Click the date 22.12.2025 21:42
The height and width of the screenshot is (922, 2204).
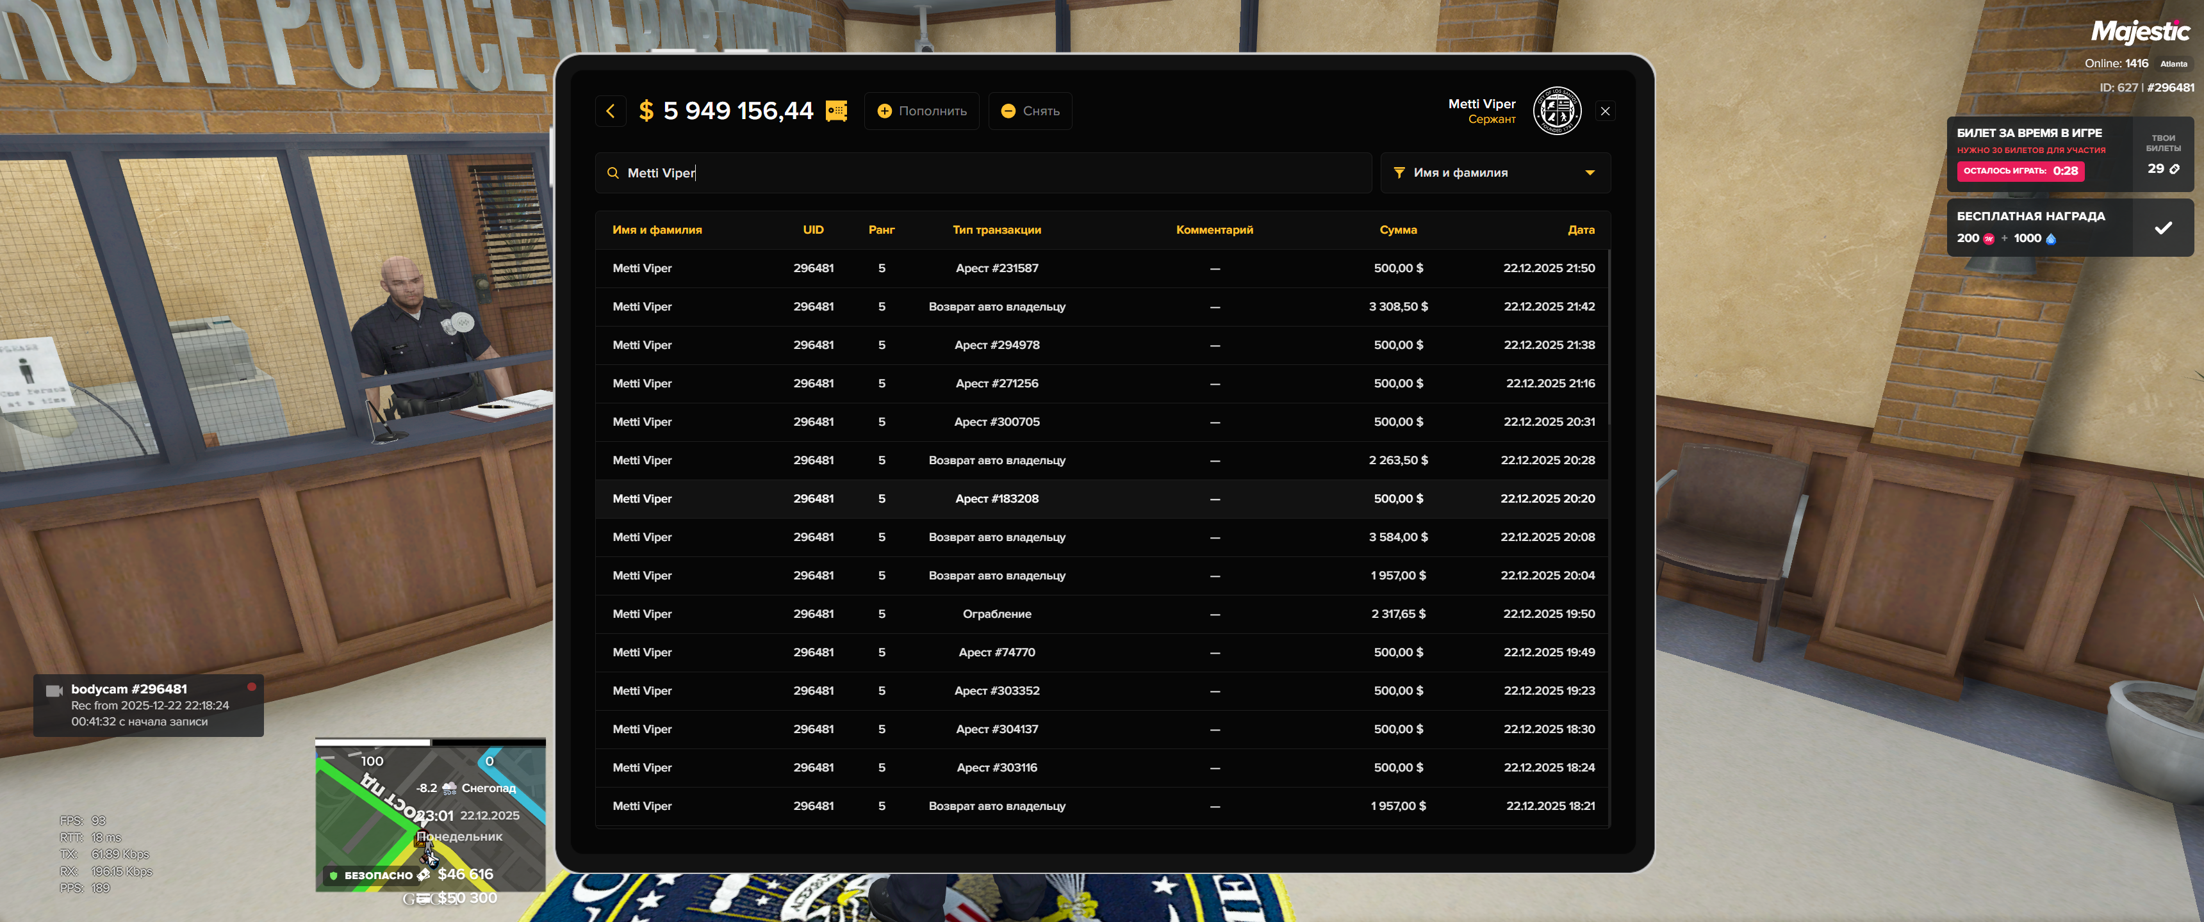click(x=1549, y=307)
